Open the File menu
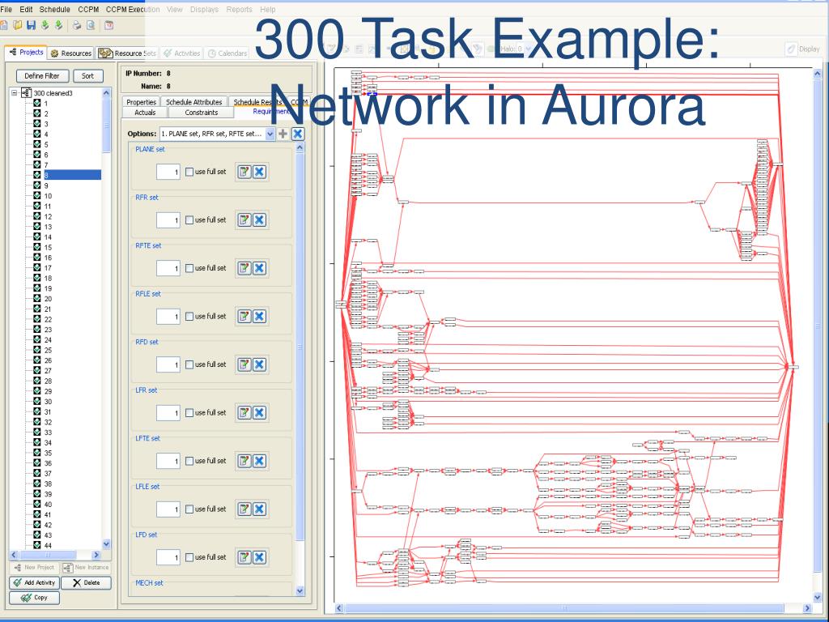The height and width of the screenshot is (622, 829). pyautogui.click(x=6, y=9)
